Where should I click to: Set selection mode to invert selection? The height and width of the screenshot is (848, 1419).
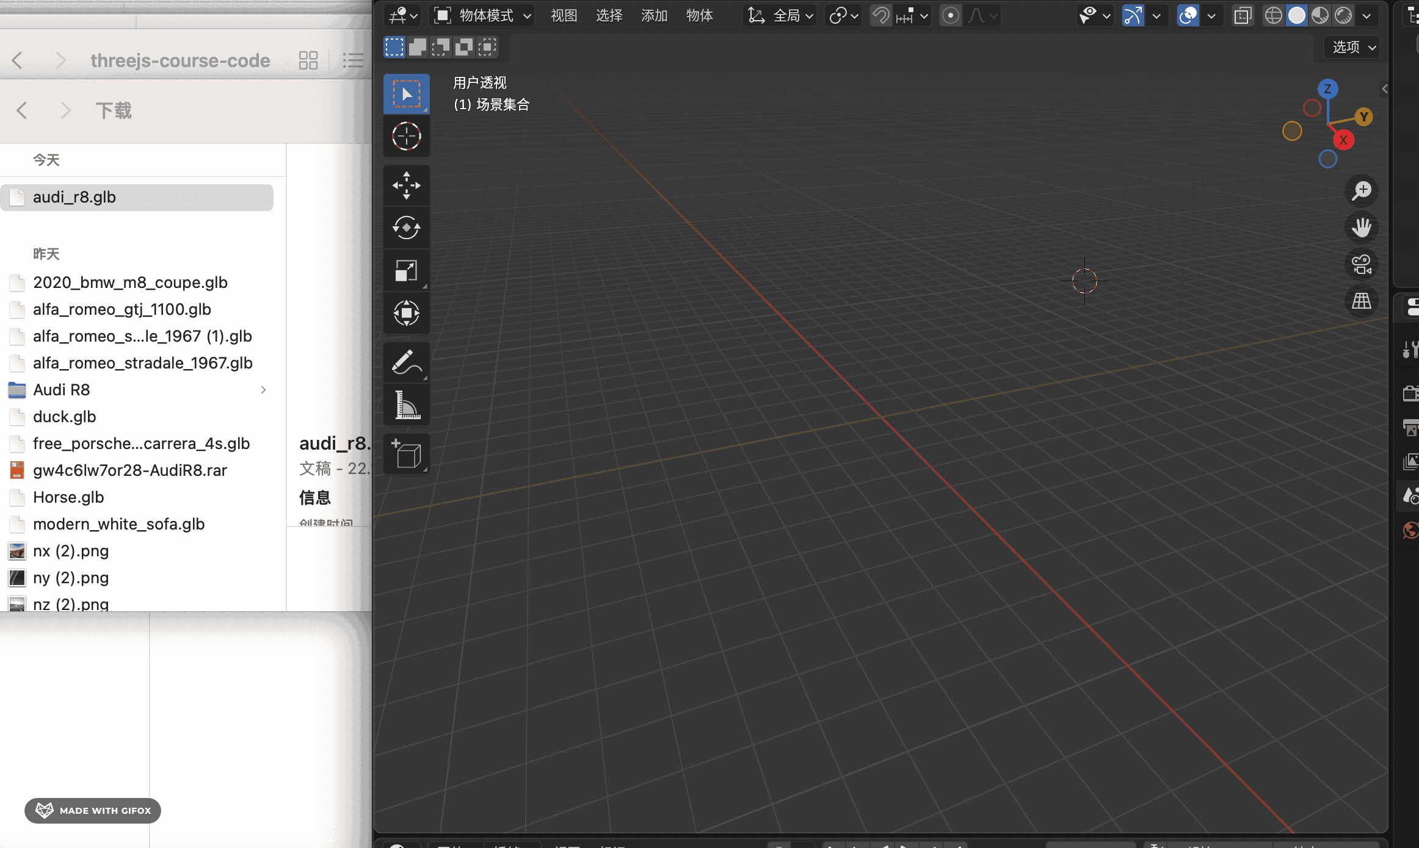[x=464, y=47]
